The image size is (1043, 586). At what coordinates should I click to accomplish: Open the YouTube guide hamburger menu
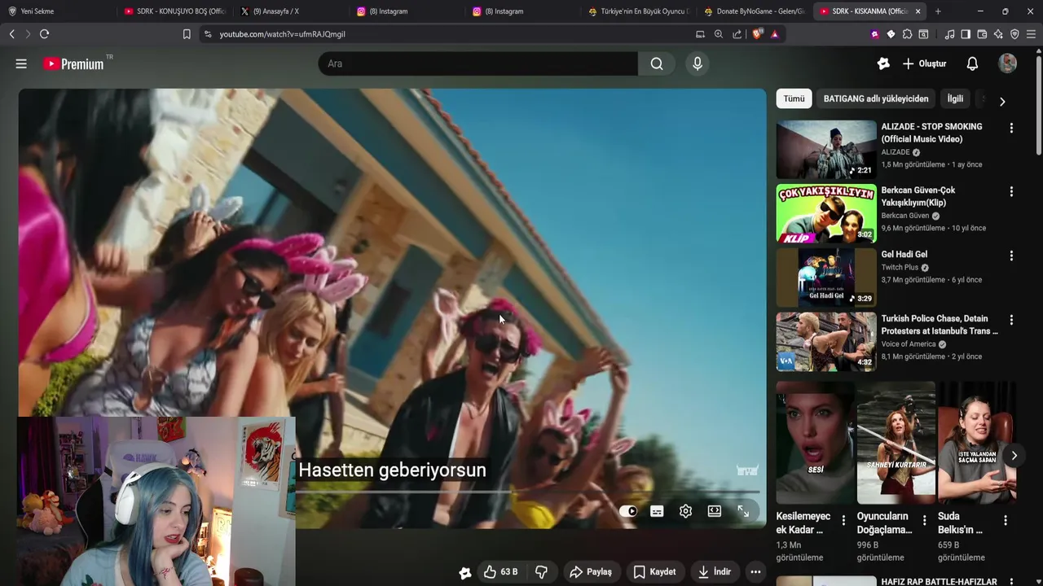click(x=21, y=63)
